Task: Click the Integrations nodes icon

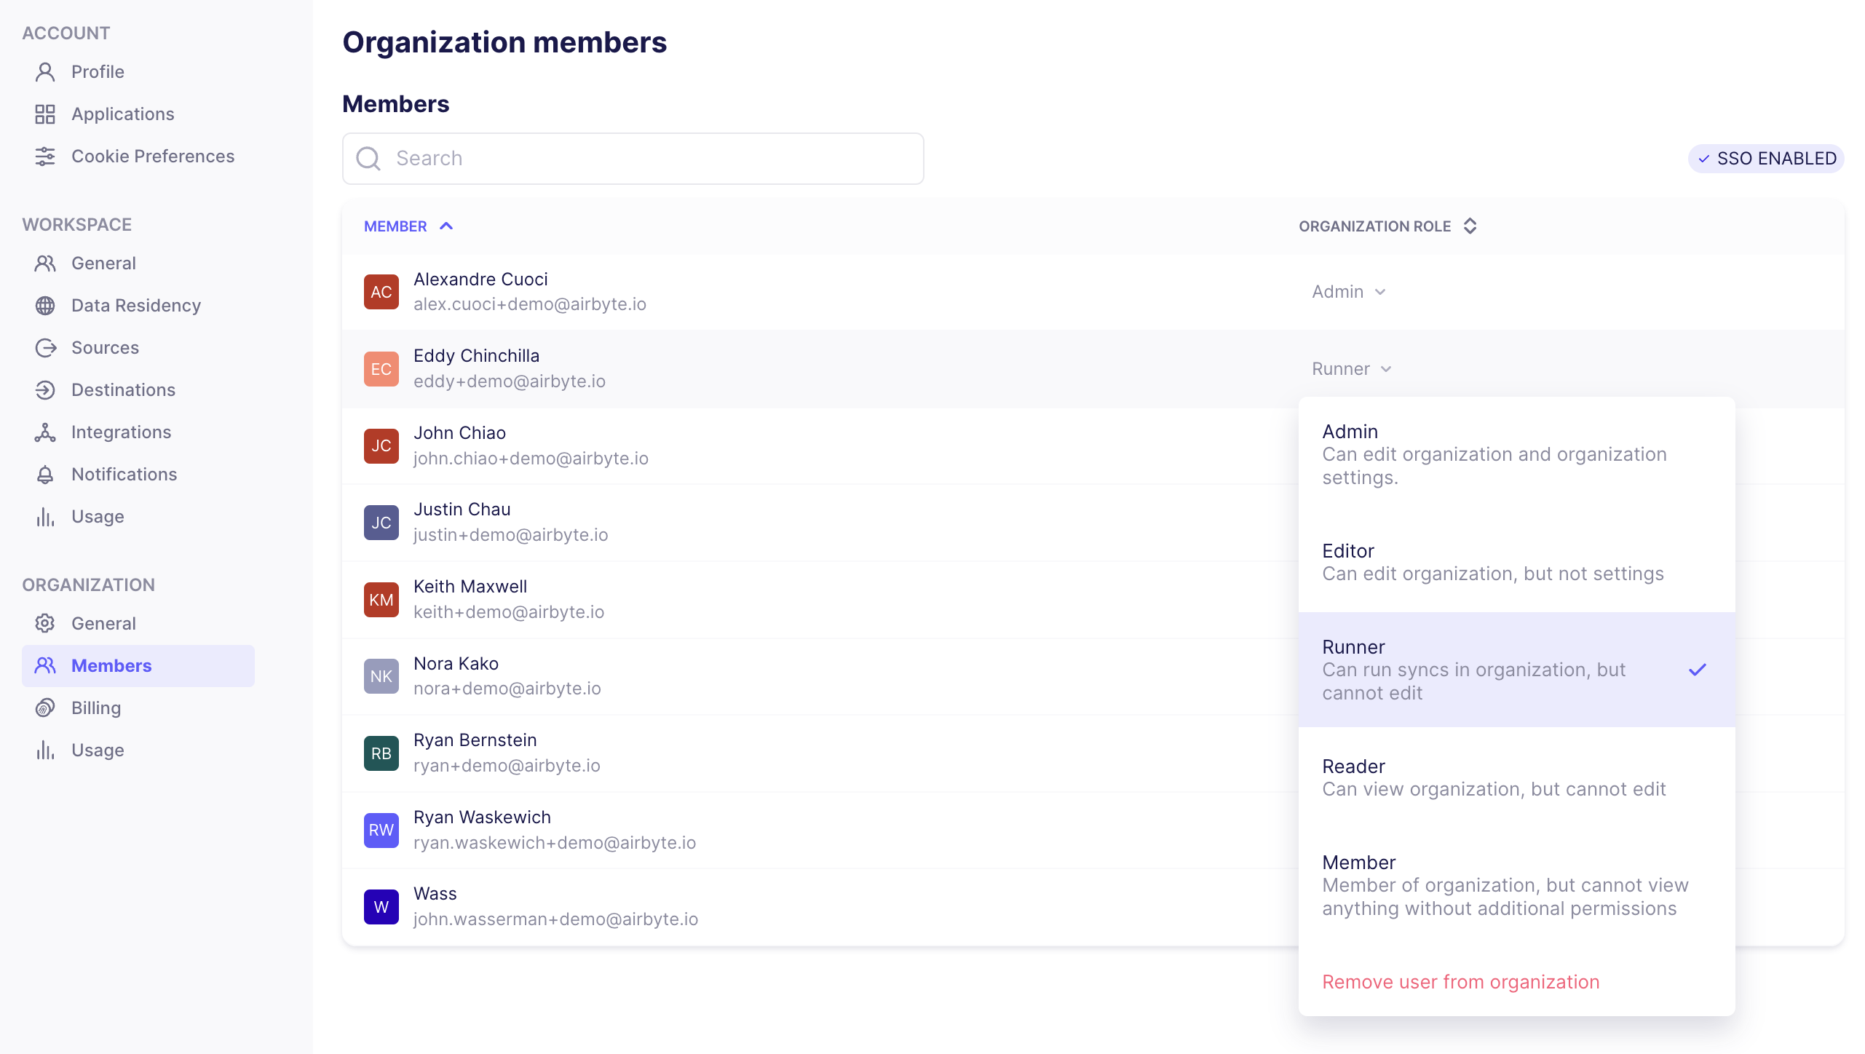Action: click(x=45, y=432)
